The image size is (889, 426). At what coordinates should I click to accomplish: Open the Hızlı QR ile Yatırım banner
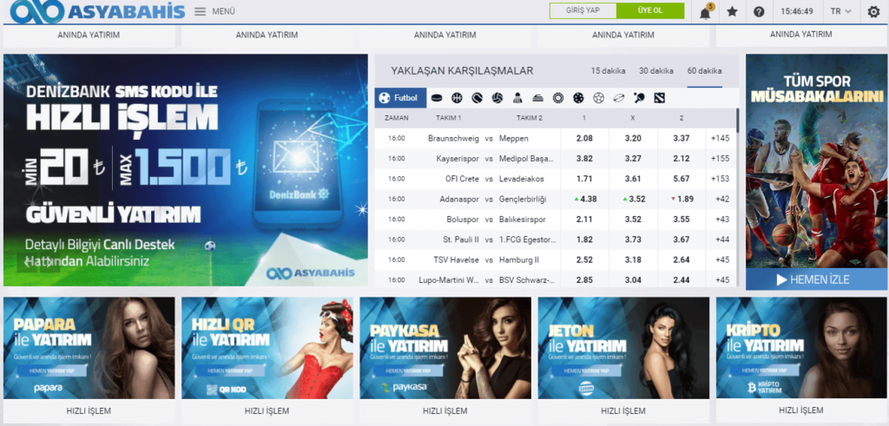[x=267, y=348]
